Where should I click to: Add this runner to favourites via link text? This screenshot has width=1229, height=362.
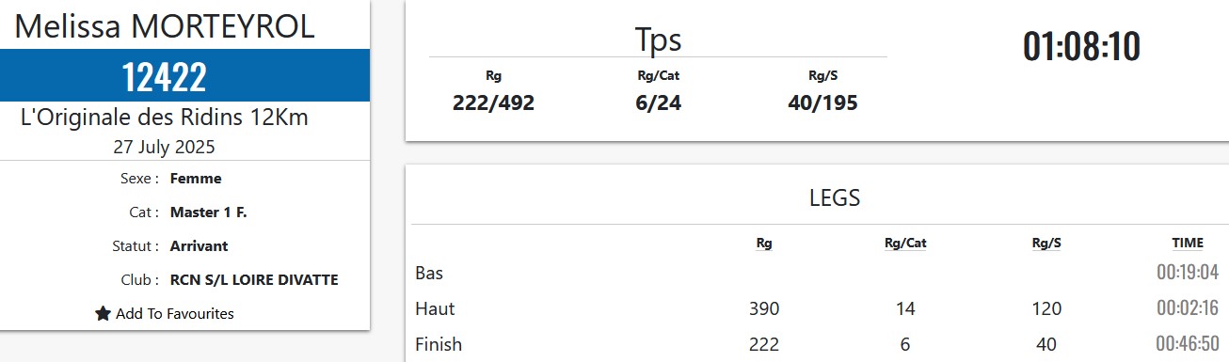tap(175, 314)
